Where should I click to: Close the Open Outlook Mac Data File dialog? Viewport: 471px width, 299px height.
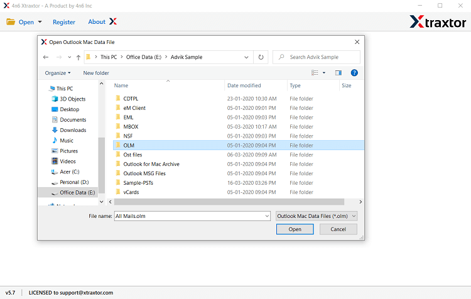(x=357, y=42)
